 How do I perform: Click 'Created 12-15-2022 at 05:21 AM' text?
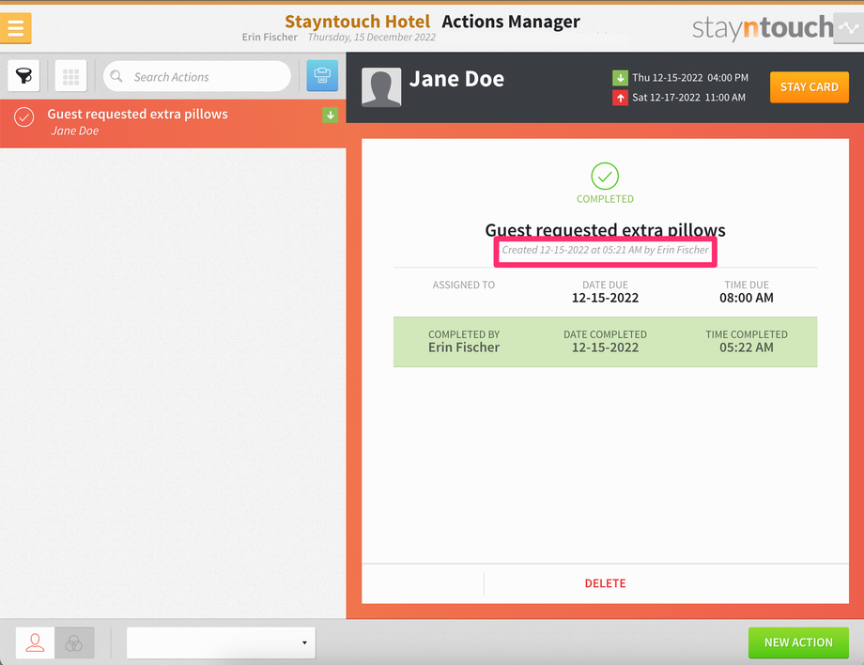571,250
